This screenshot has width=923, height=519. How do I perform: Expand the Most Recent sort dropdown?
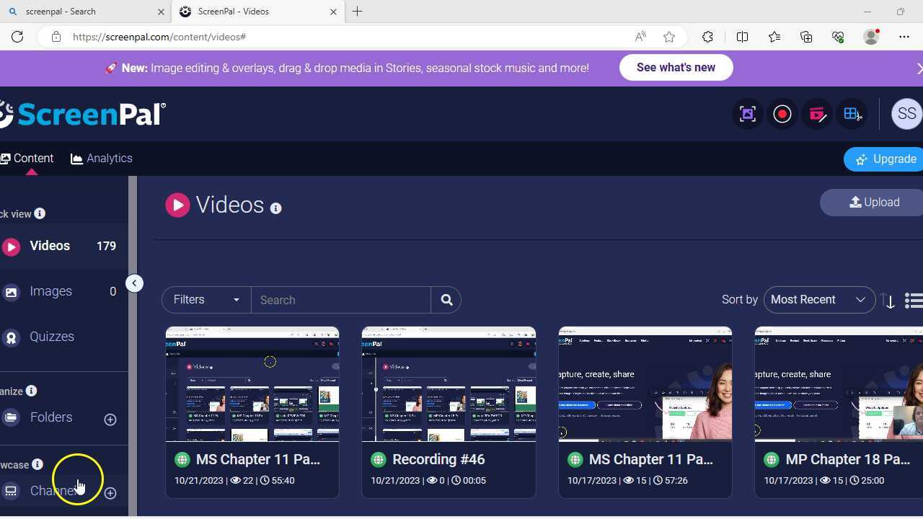tap(818, 300)
